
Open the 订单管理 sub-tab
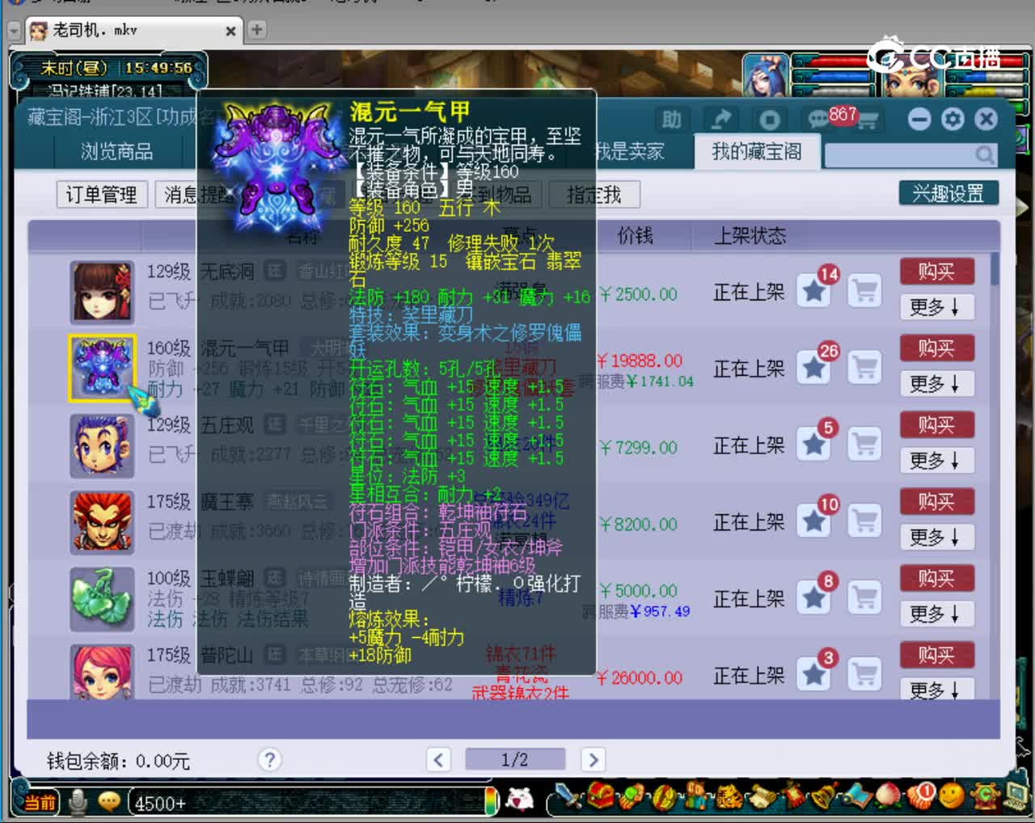[101, 194]
